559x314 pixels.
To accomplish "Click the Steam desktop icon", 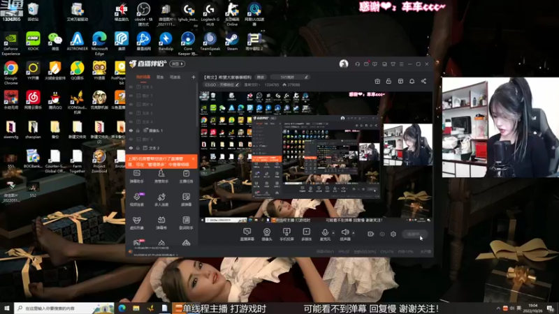I will pos(232,41).
